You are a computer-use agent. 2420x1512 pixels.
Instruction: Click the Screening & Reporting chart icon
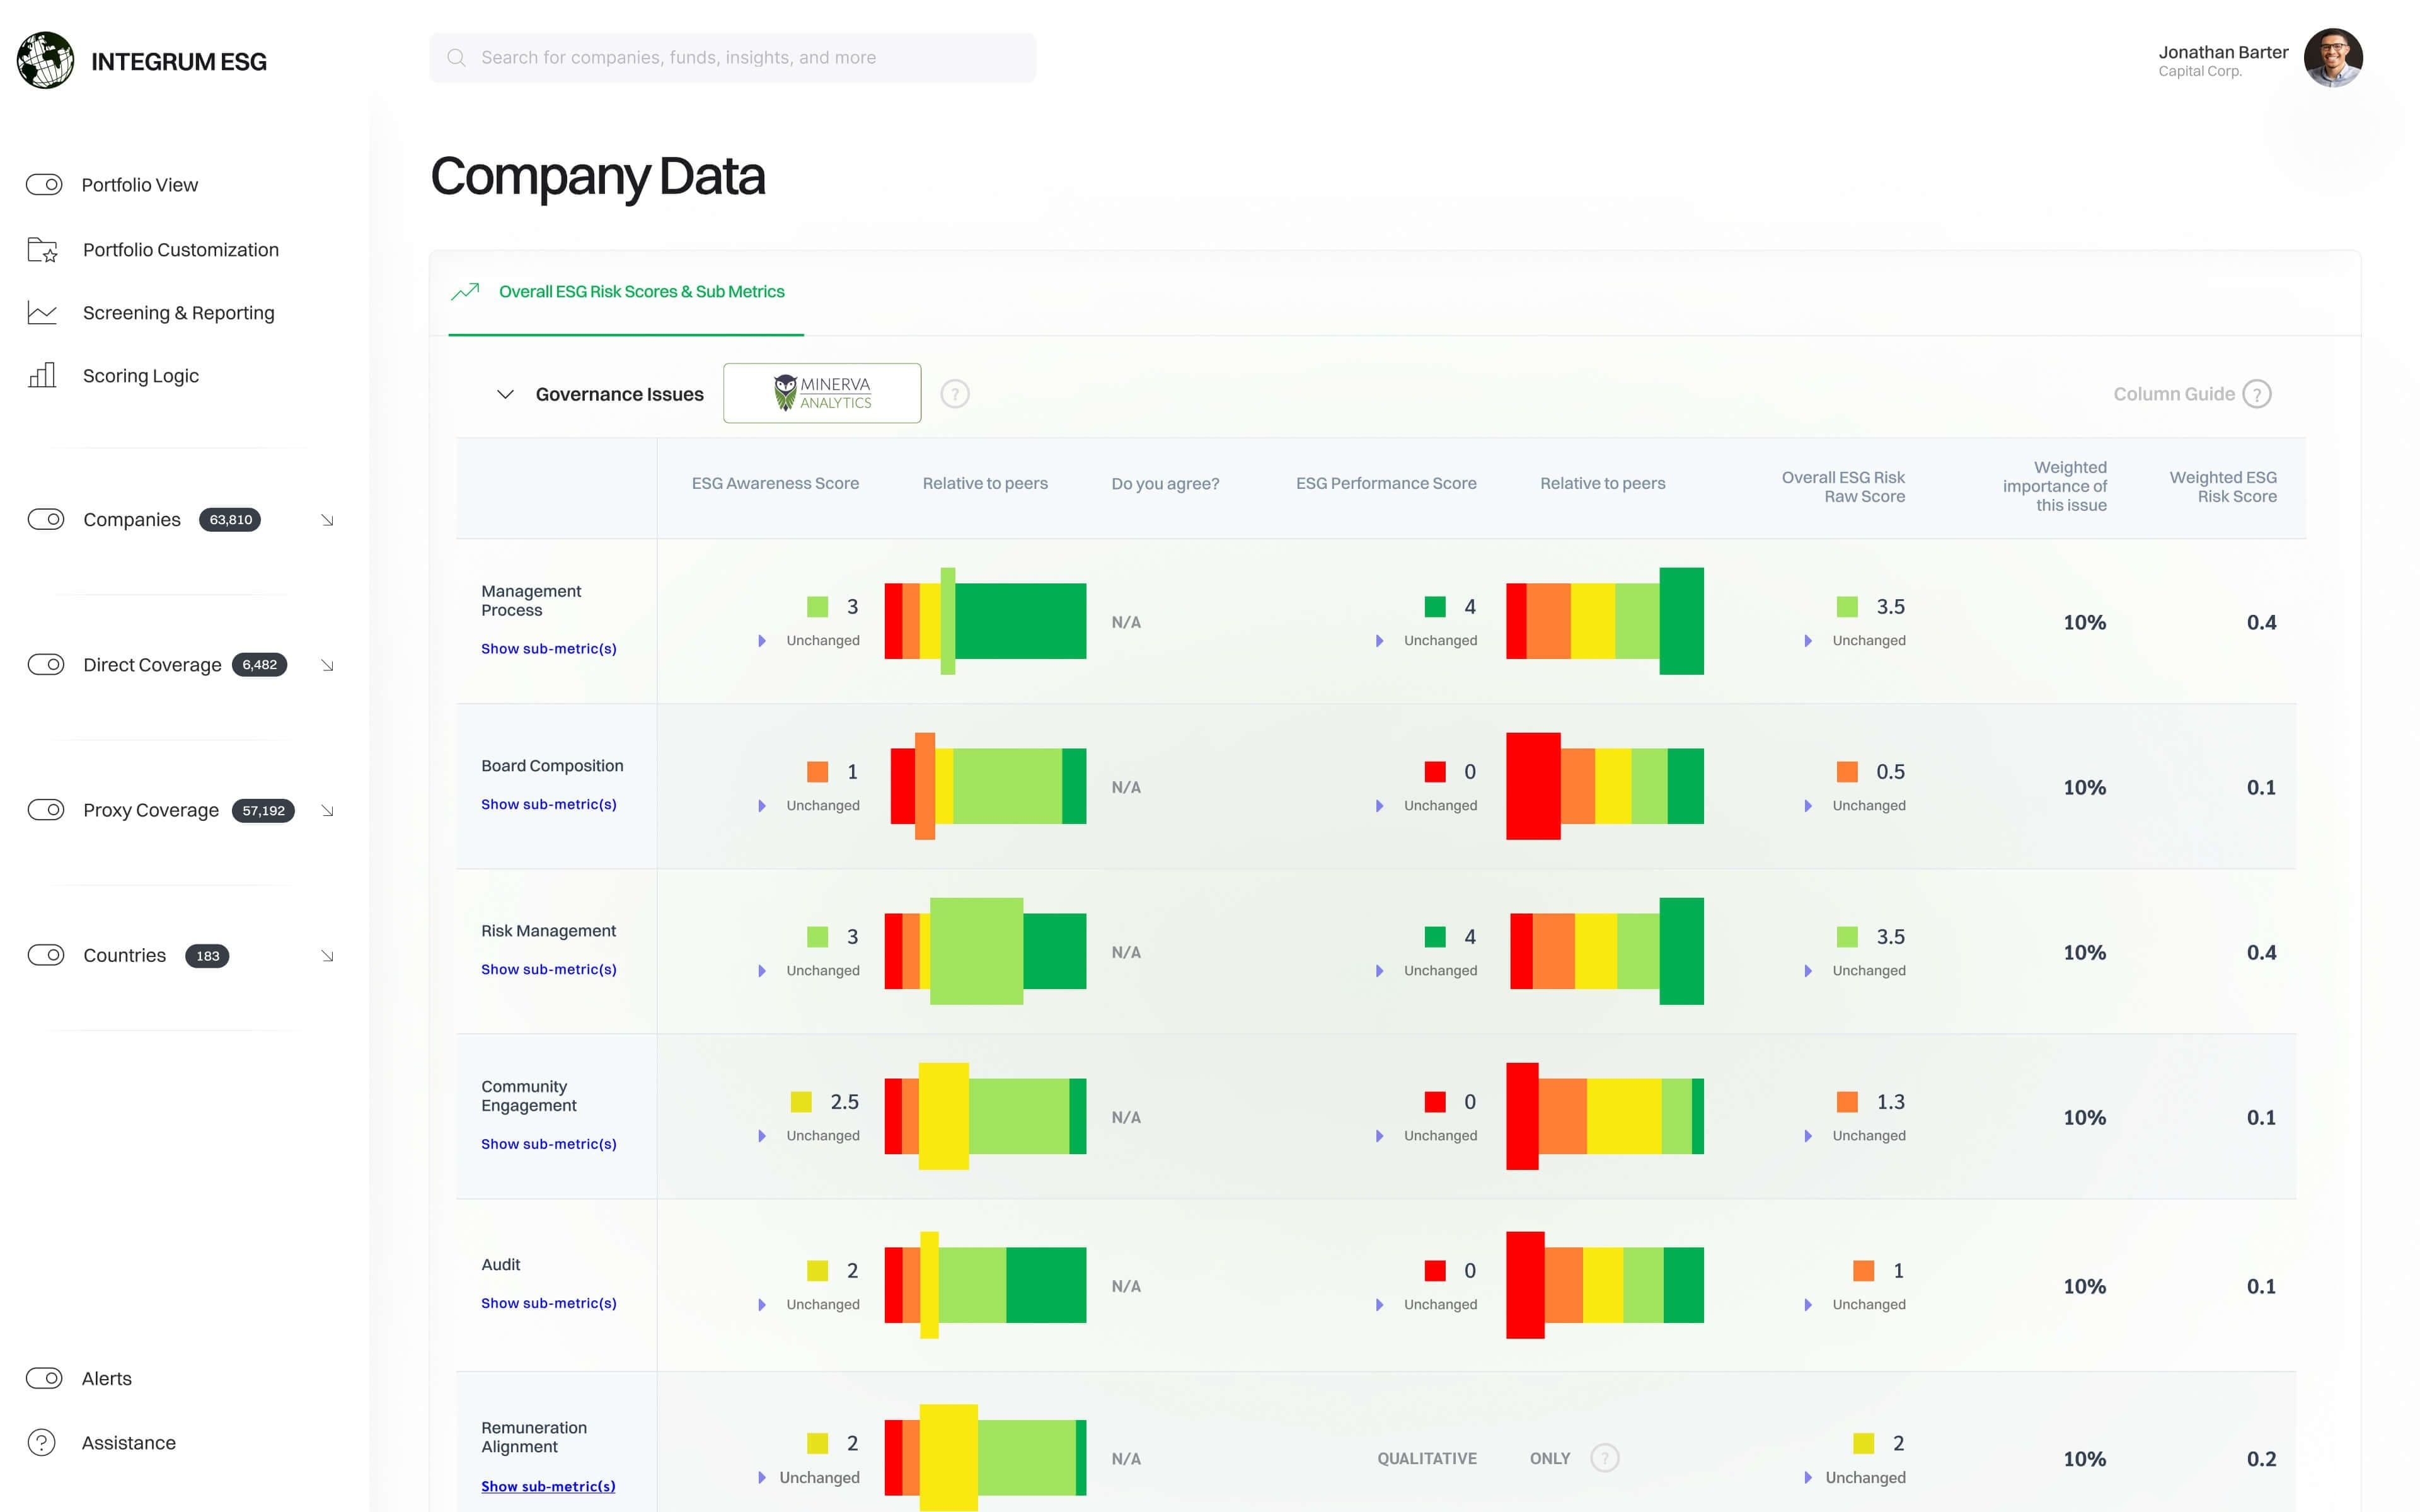(x=42, y=313)
